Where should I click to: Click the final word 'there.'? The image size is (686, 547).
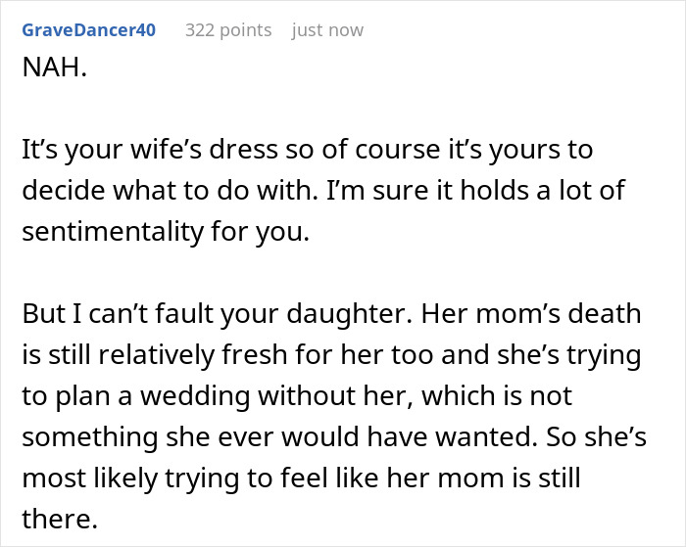point(60,519)
